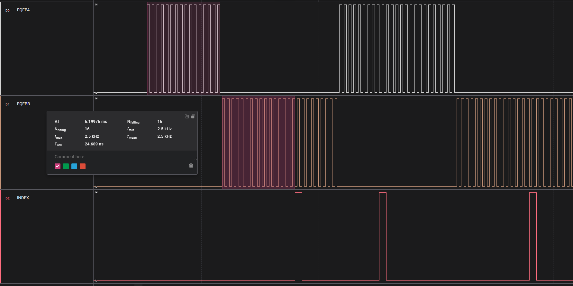Click the Tstd value 24.689 ns

coord(94,144)
